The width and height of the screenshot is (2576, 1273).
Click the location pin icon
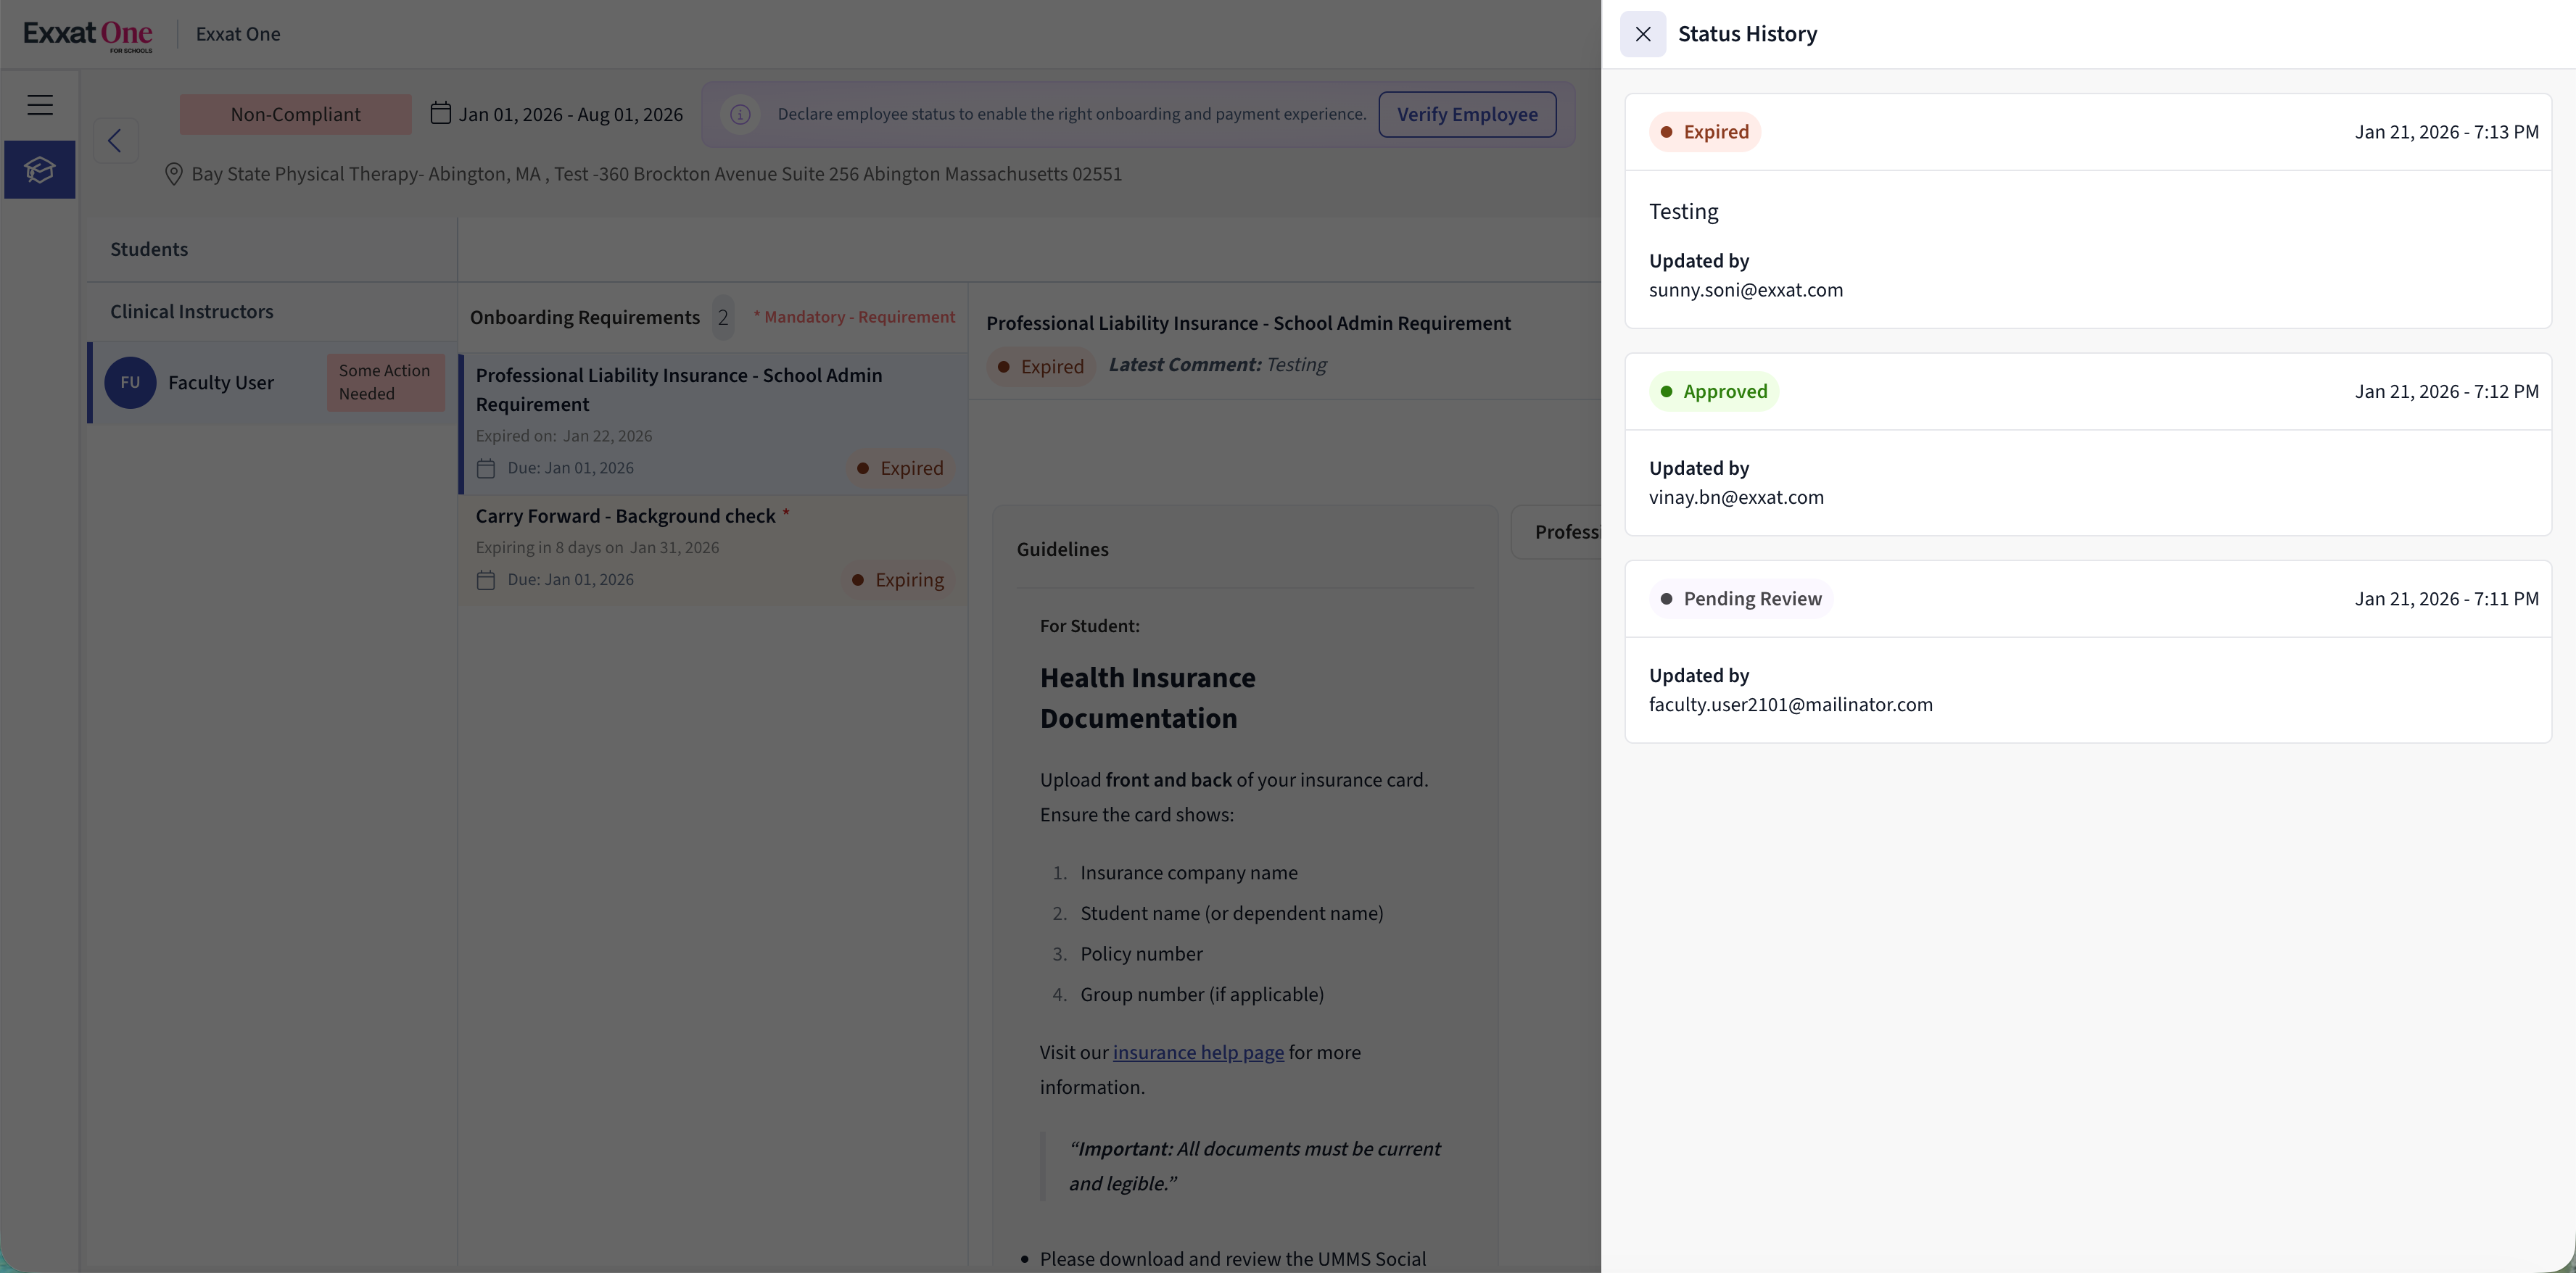click(x=173, y=174)
